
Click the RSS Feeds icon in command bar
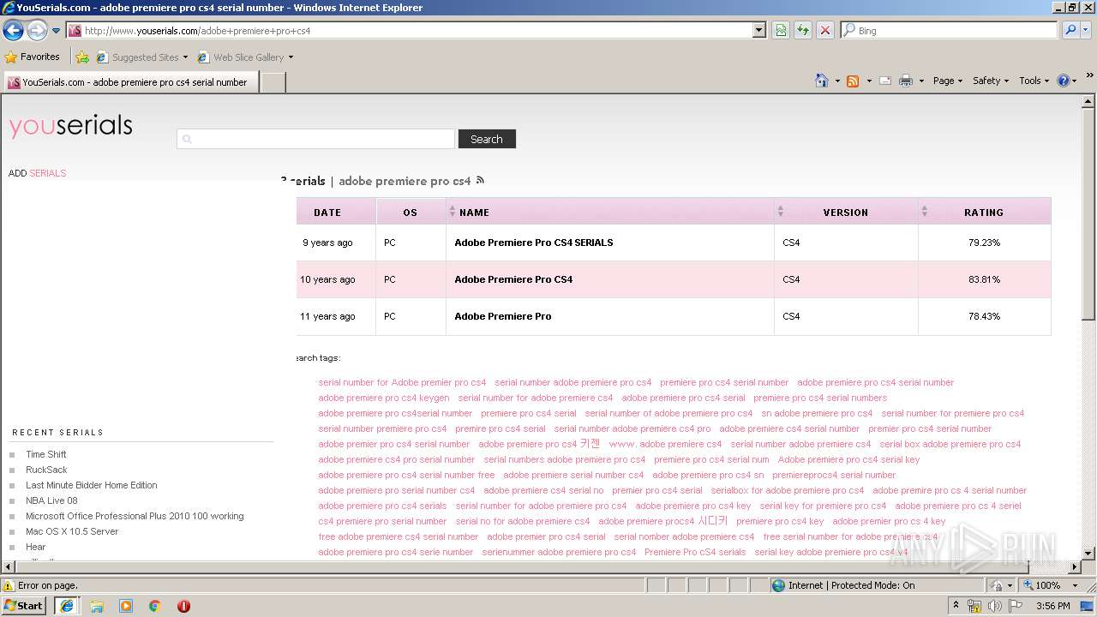(x=853, y=81)
